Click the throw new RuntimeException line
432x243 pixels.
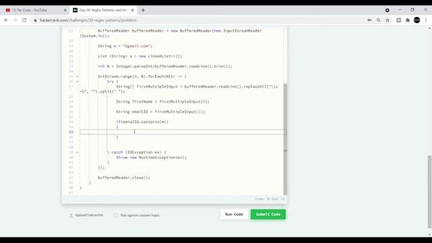click(151, 157)
